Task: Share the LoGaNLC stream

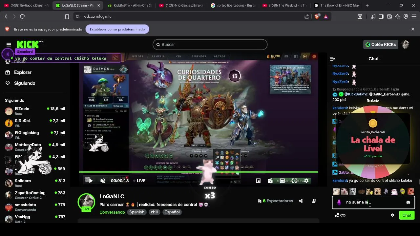Action: [301, 201]
